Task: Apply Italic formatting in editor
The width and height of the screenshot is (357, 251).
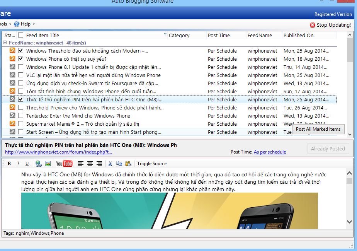Action: click(18, 164)
